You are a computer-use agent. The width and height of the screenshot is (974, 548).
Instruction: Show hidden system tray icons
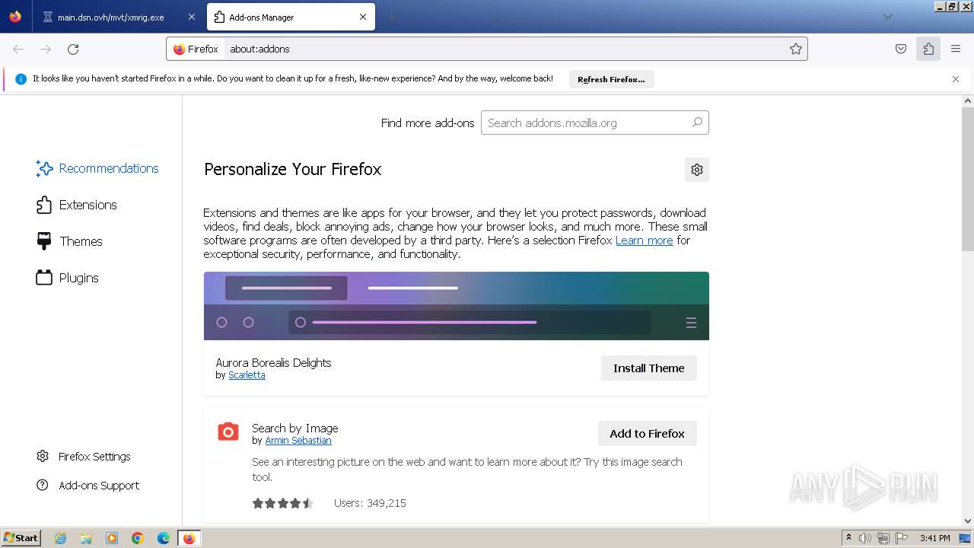[x=848, y=538]
